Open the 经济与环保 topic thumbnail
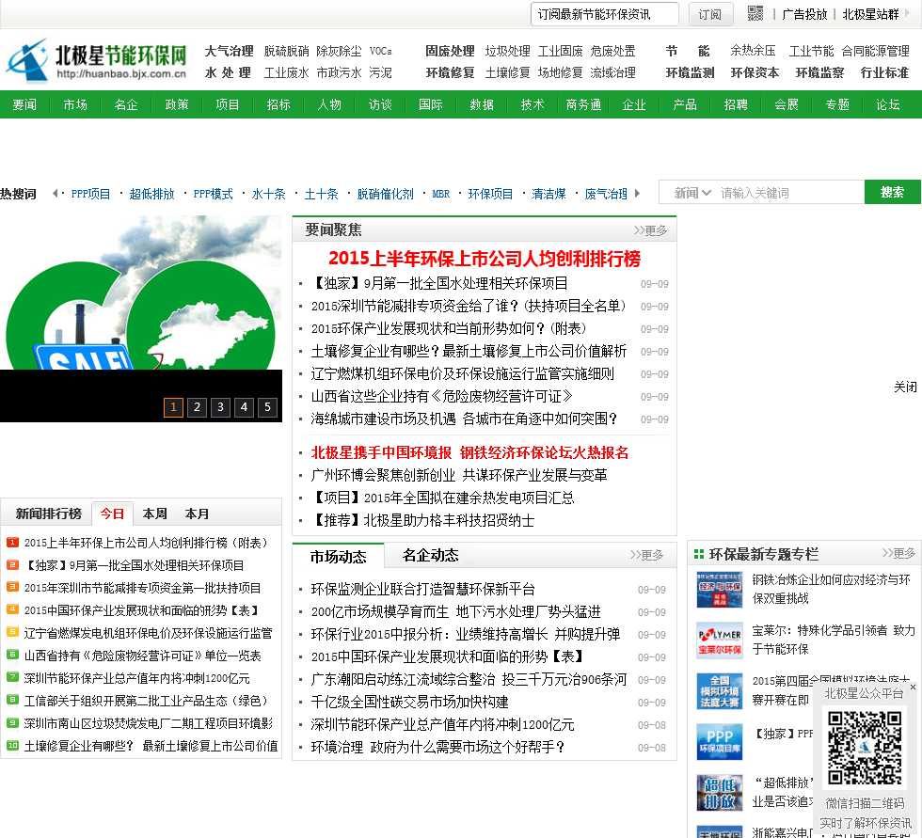This screenshot has width=922, height=838. (719, 590)
